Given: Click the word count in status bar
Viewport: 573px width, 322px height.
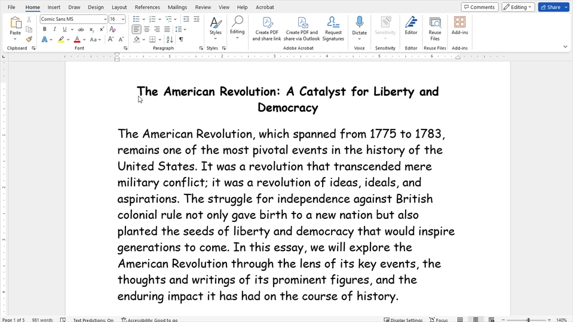Looking at the screenshot, I should 42,320.
